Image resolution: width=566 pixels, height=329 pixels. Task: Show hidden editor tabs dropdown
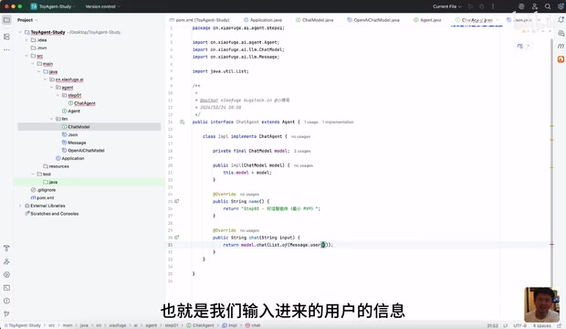point(540,20)
